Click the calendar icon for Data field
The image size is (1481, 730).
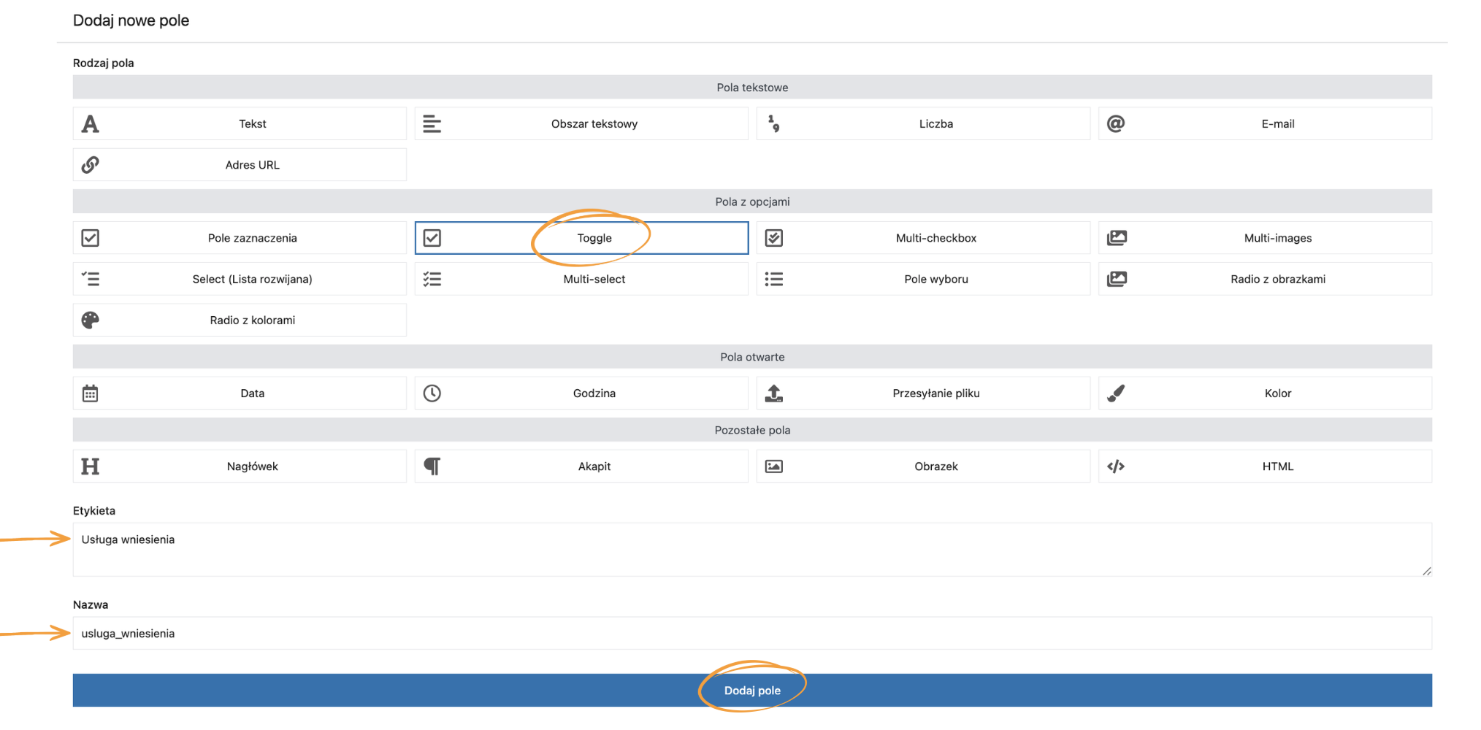tap(90, 393)
